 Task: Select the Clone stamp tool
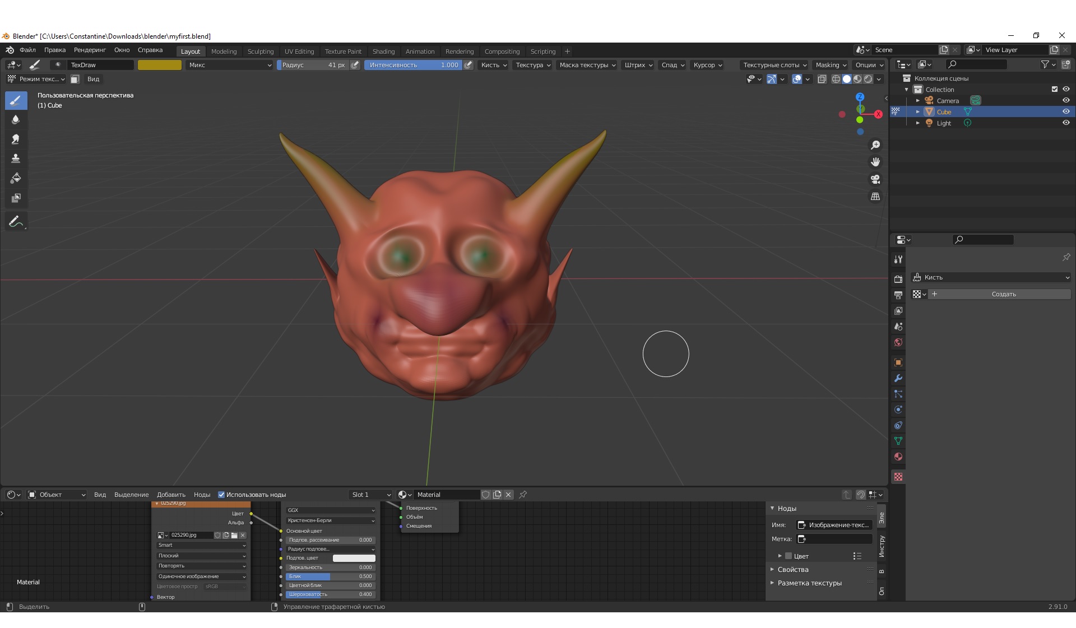pyautogui.click(x=16, y=159)
